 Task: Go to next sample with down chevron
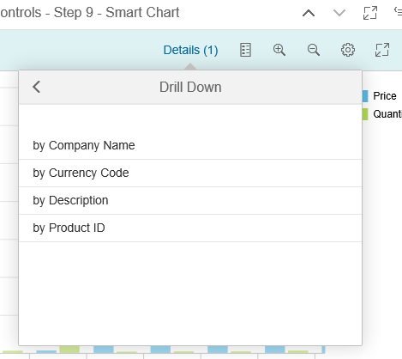[x=339, y=13]
